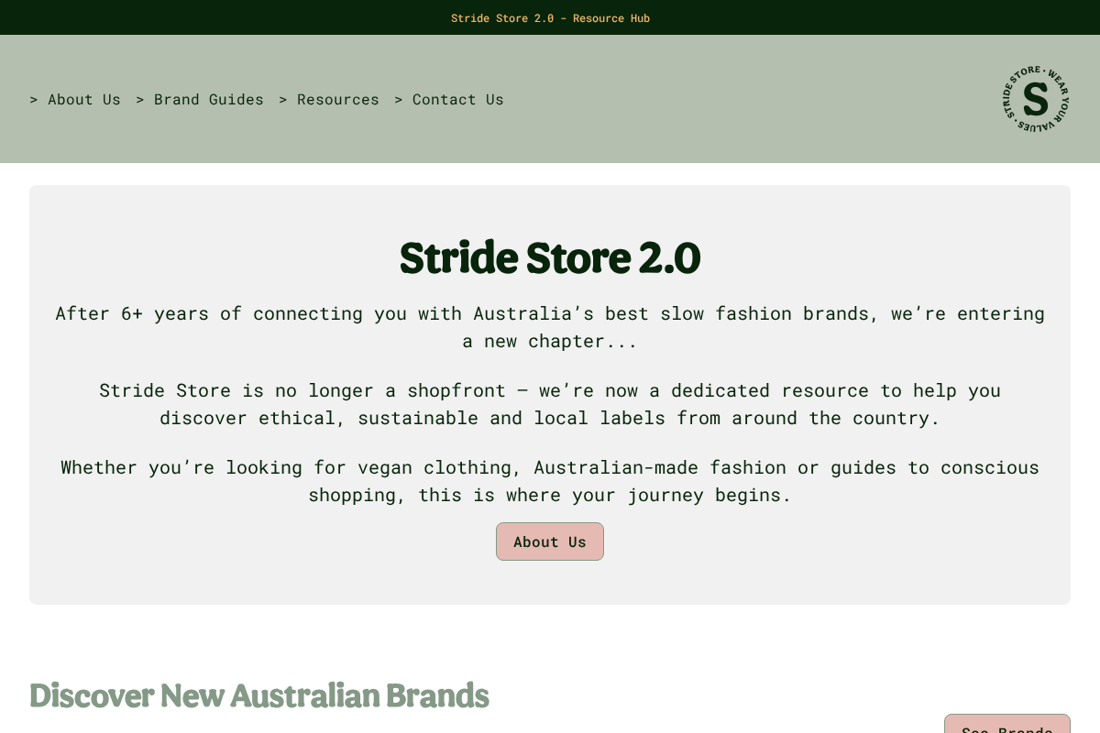Click the 'Stride Store 2.0' page heading
Viewport: 1100px width, 733px height.
(550, 257)
